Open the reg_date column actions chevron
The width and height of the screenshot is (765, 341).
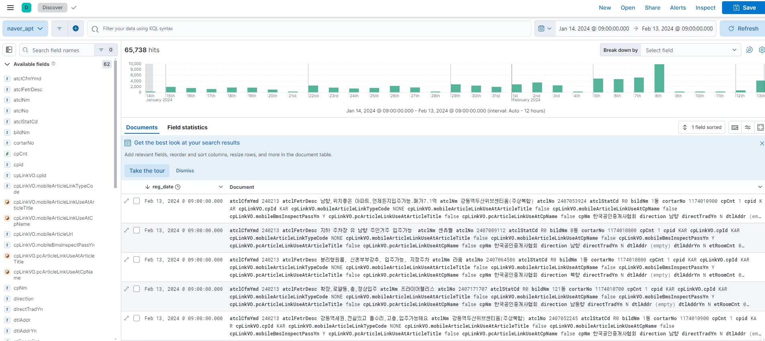pyautogui.click(x=220, y=187)
